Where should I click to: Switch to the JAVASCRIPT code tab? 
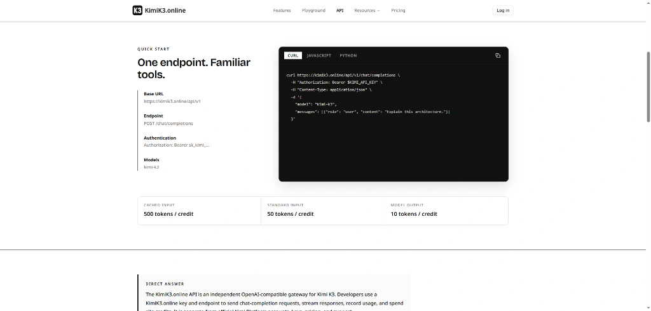coord(319,56)
